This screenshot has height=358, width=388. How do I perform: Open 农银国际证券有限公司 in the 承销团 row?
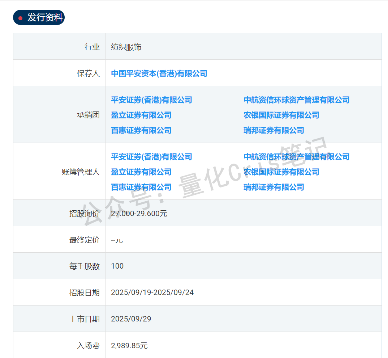[x=281, y=115]
